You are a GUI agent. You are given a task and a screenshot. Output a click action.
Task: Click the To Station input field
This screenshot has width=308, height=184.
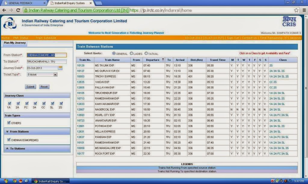tap(47, 61)
